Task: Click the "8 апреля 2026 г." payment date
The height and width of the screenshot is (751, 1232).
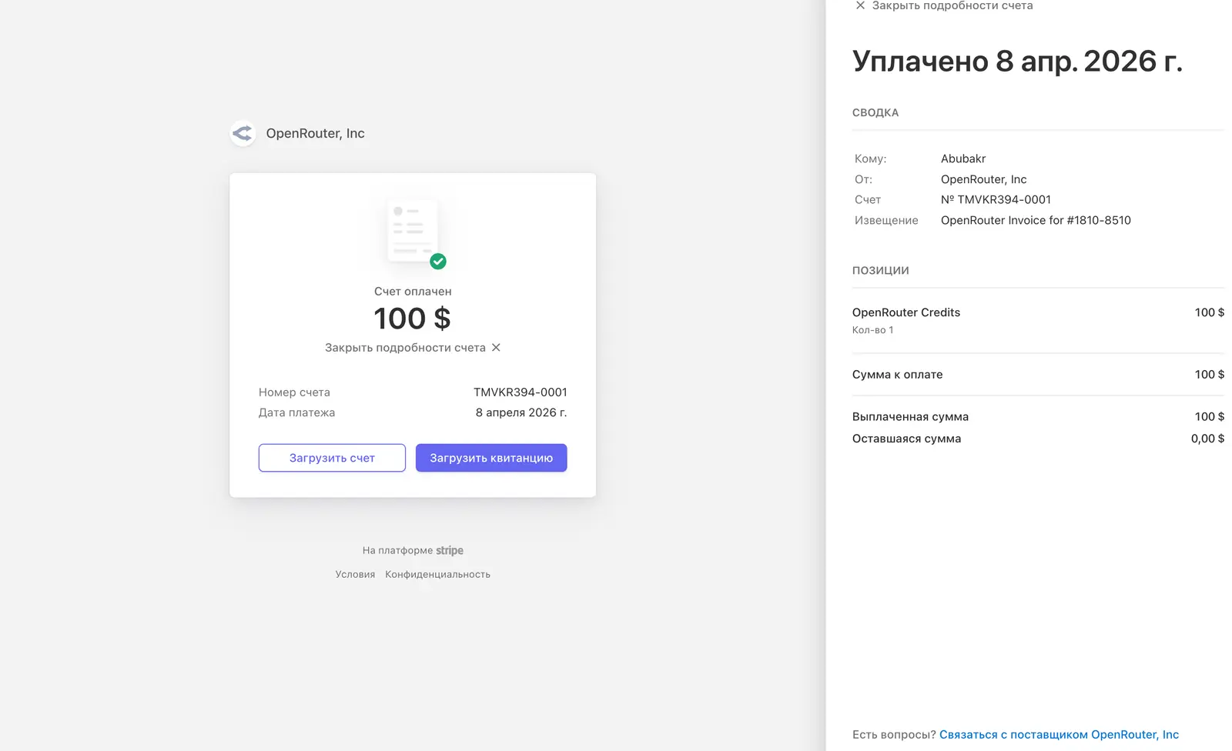Action: (x=521, y=412)
